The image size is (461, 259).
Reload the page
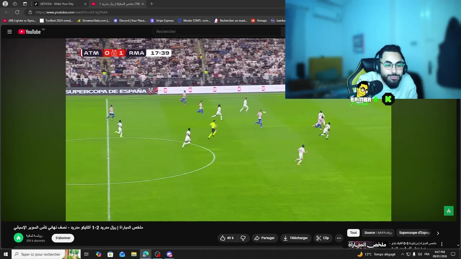click(17, 12)
